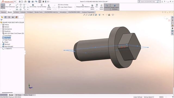Image resolution: width=174 pixels, height=98 pixels.
Task: Select AISI 1015 Steel material item
Action: pos(13,33)
